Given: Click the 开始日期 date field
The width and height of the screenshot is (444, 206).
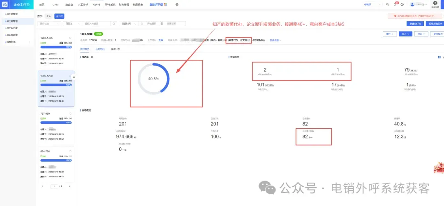Looking at the screenshot, I should [x=151, y=24].
